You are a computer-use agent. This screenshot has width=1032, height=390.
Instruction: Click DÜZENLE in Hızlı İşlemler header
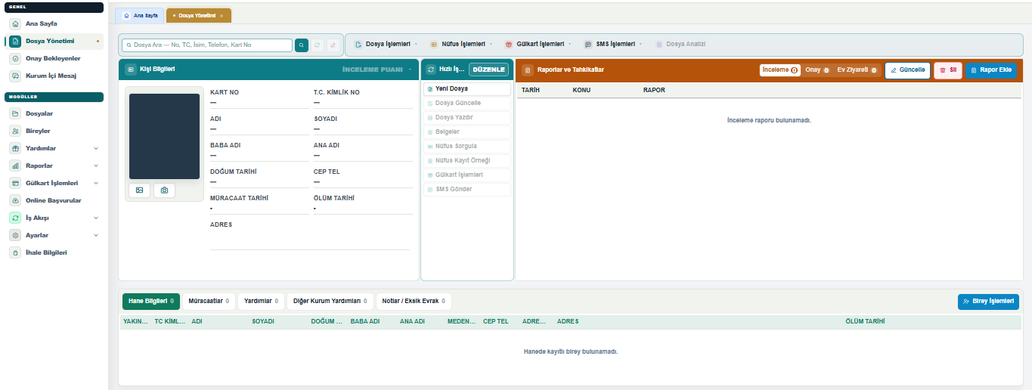pyautogui.click(x=488, y=70)
